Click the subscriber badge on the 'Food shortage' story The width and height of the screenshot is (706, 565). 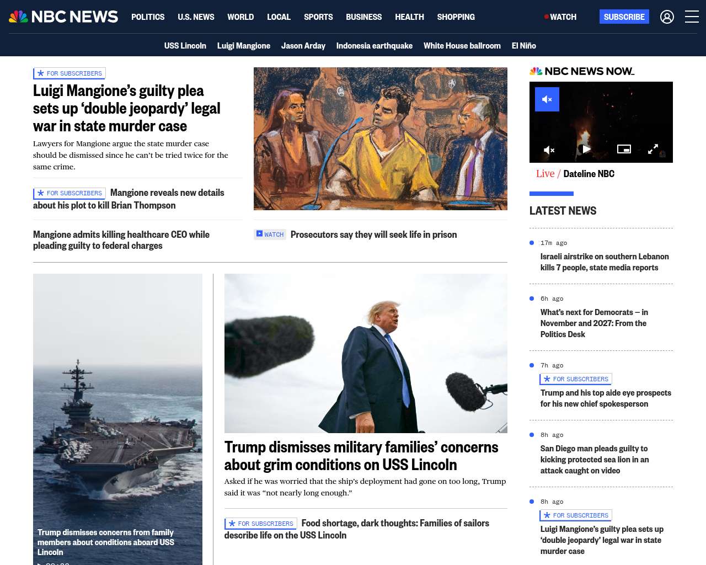click(261, 524)
